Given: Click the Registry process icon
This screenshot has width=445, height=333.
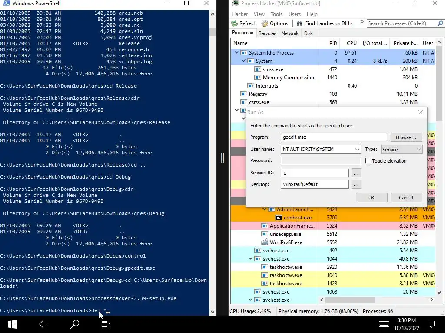Looking at the screenshot, I should click(x=243, y=94).
